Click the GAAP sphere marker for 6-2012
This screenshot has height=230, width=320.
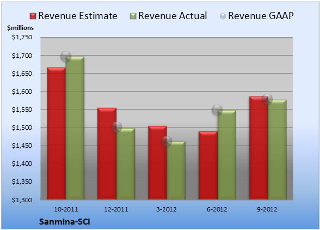click(217, 110)
